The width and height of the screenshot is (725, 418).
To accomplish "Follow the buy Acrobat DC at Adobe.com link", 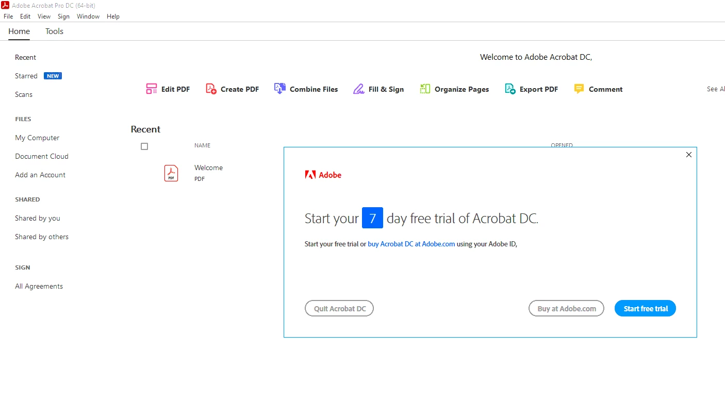I will [x=411, y=244].
